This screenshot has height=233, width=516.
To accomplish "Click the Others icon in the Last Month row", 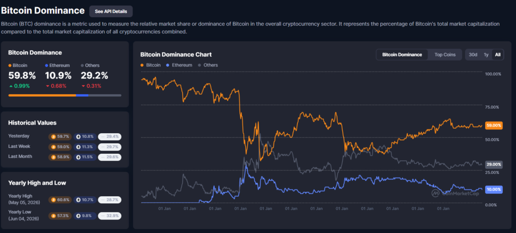I will click(103, 157).
